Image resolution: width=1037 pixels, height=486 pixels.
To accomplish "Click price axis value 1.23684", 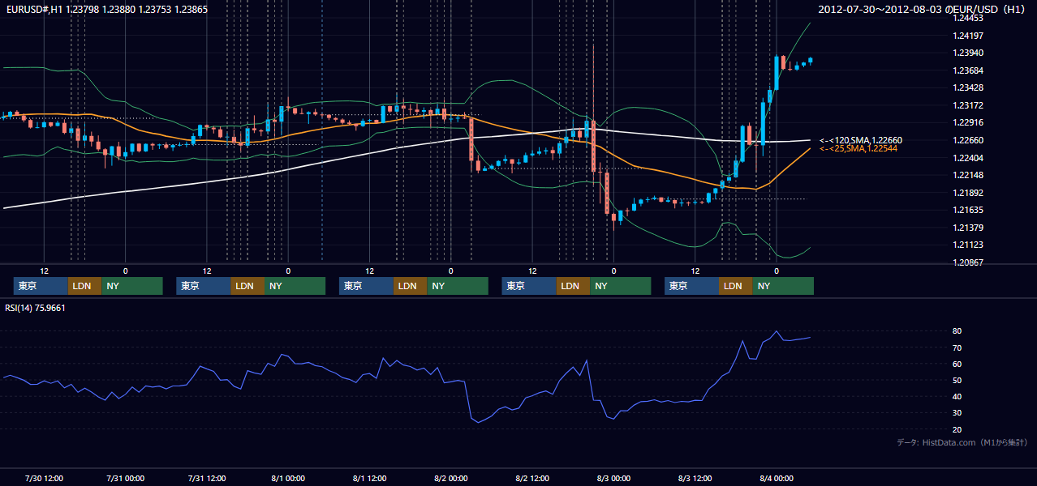I will (x=968, y=70).
